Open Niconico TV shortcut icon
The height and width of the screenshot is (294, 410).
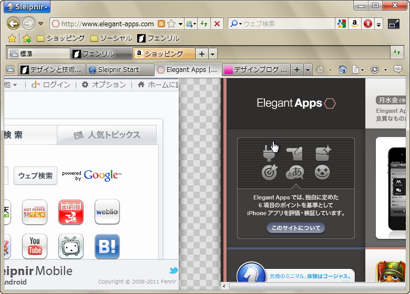pos(71,246)
